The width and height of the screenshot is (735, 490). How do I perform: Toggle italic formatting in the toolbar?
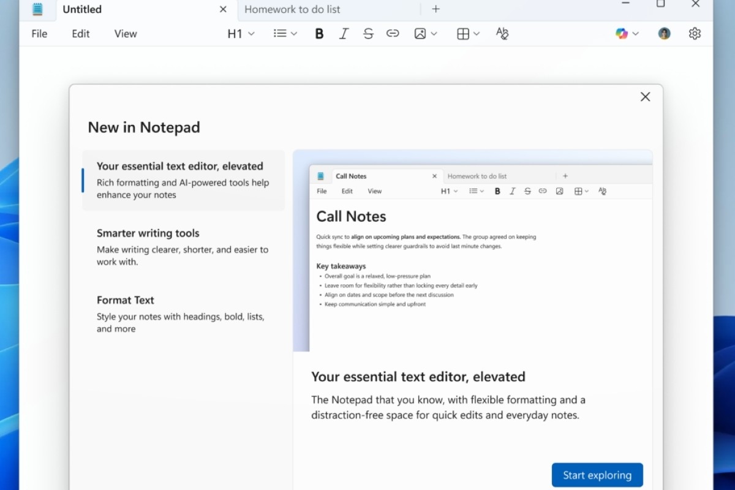tap(344, 34)
